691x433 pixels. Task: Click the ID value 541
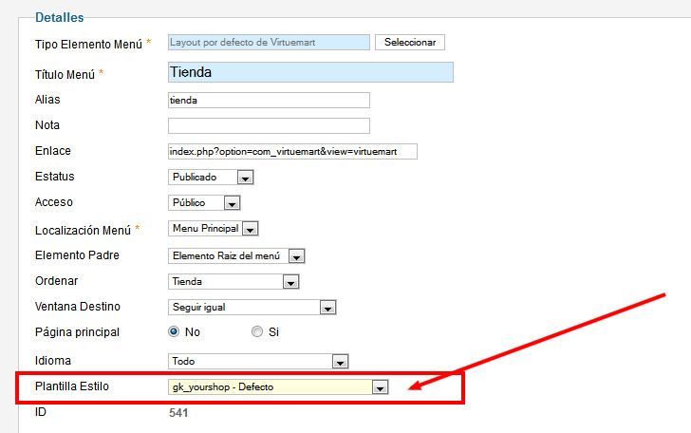pyautogui.click(x=178, y=413)
